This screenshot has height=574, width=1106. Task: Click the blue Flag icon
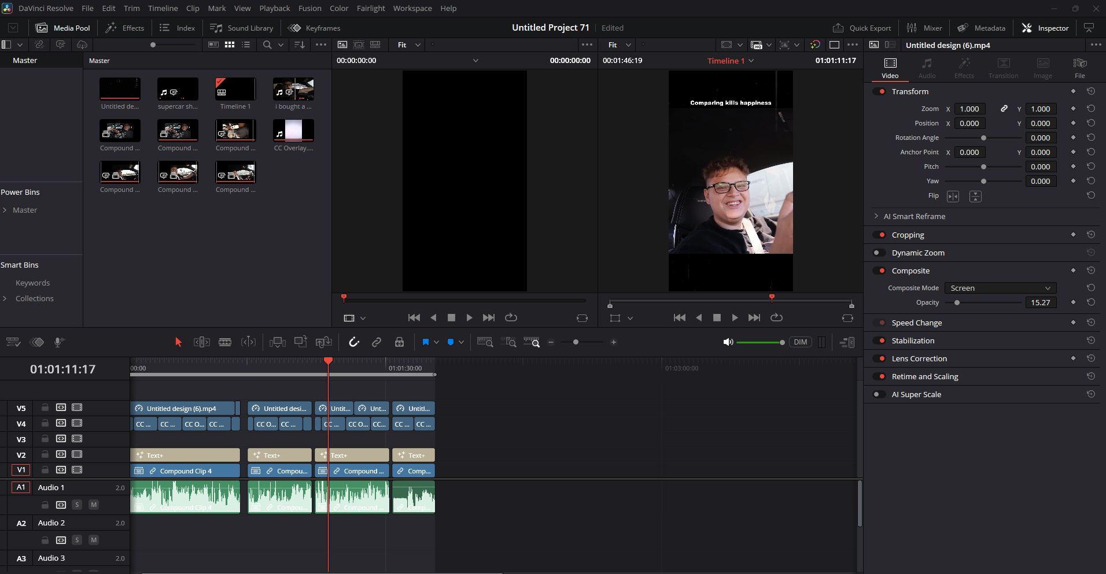point(426,342)
